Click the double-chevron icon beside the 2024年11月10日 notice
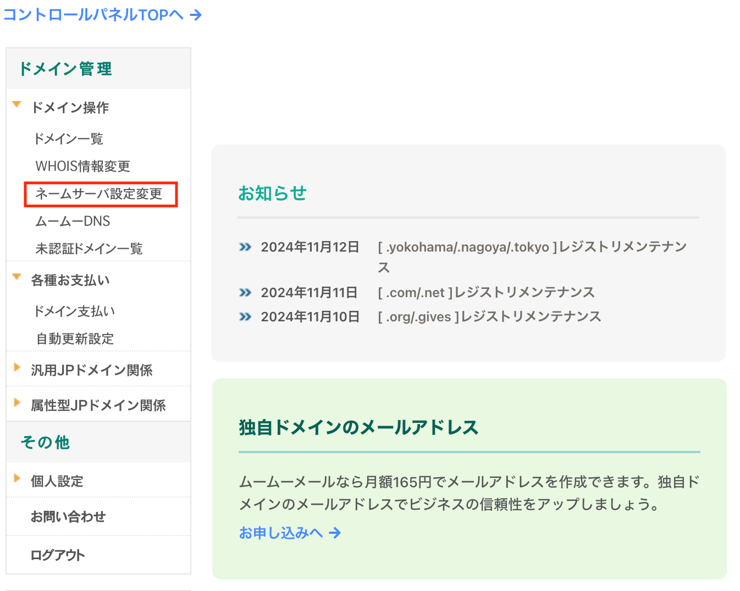The width and height of the screenshot is (740, 591). tap(245, 316)
